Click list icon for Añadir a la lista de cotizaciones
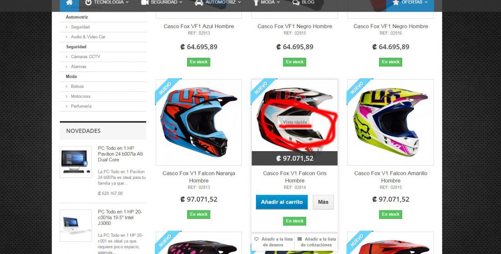The height and width of the screenshot is (254, 501). [299, 239]
